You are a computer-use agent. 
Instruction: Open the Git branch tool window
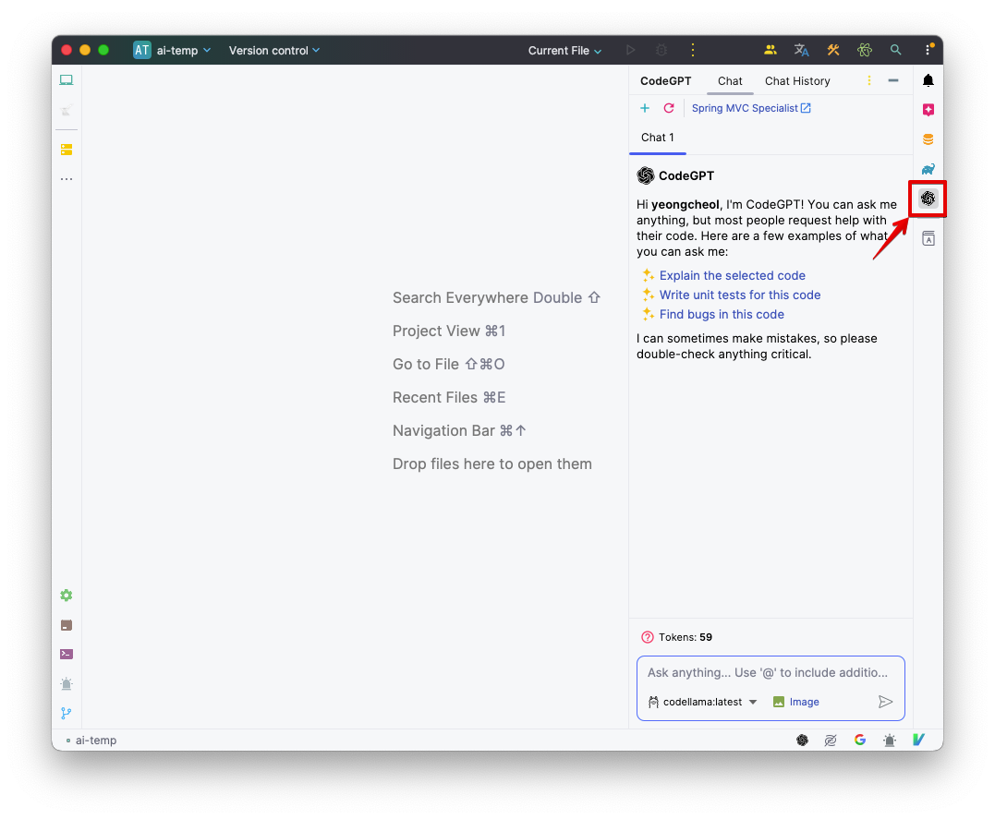tap(66, 713)
